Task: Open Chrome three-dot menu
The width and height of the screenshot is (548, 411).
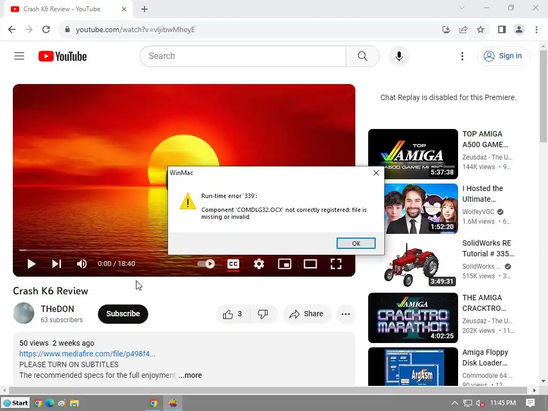Action: point(536,29)
